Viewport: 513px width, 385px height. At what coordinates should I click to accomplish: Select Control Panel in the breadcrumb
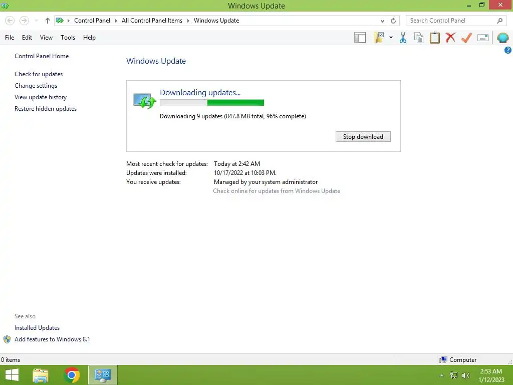point(92,21)
